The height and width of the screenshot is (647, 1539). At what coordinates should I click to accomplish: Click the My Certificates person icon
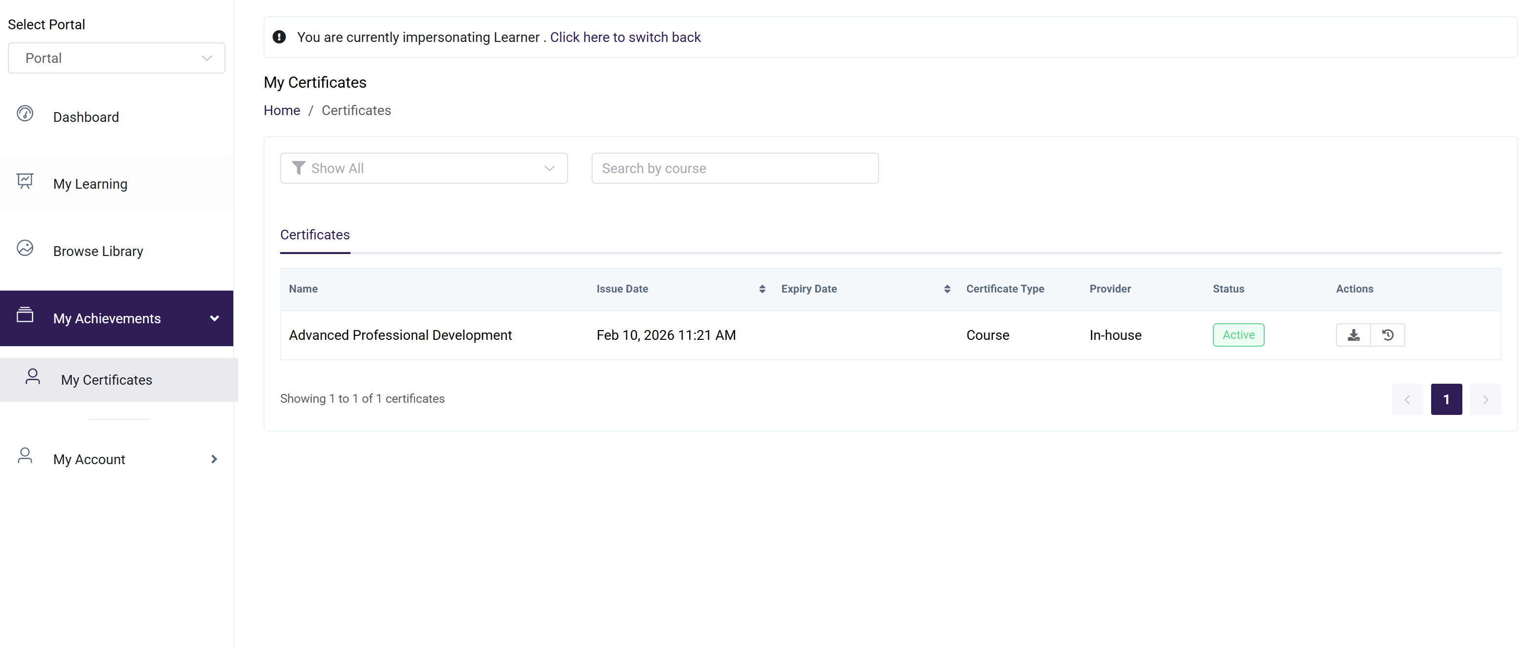(x=33, y=376)
